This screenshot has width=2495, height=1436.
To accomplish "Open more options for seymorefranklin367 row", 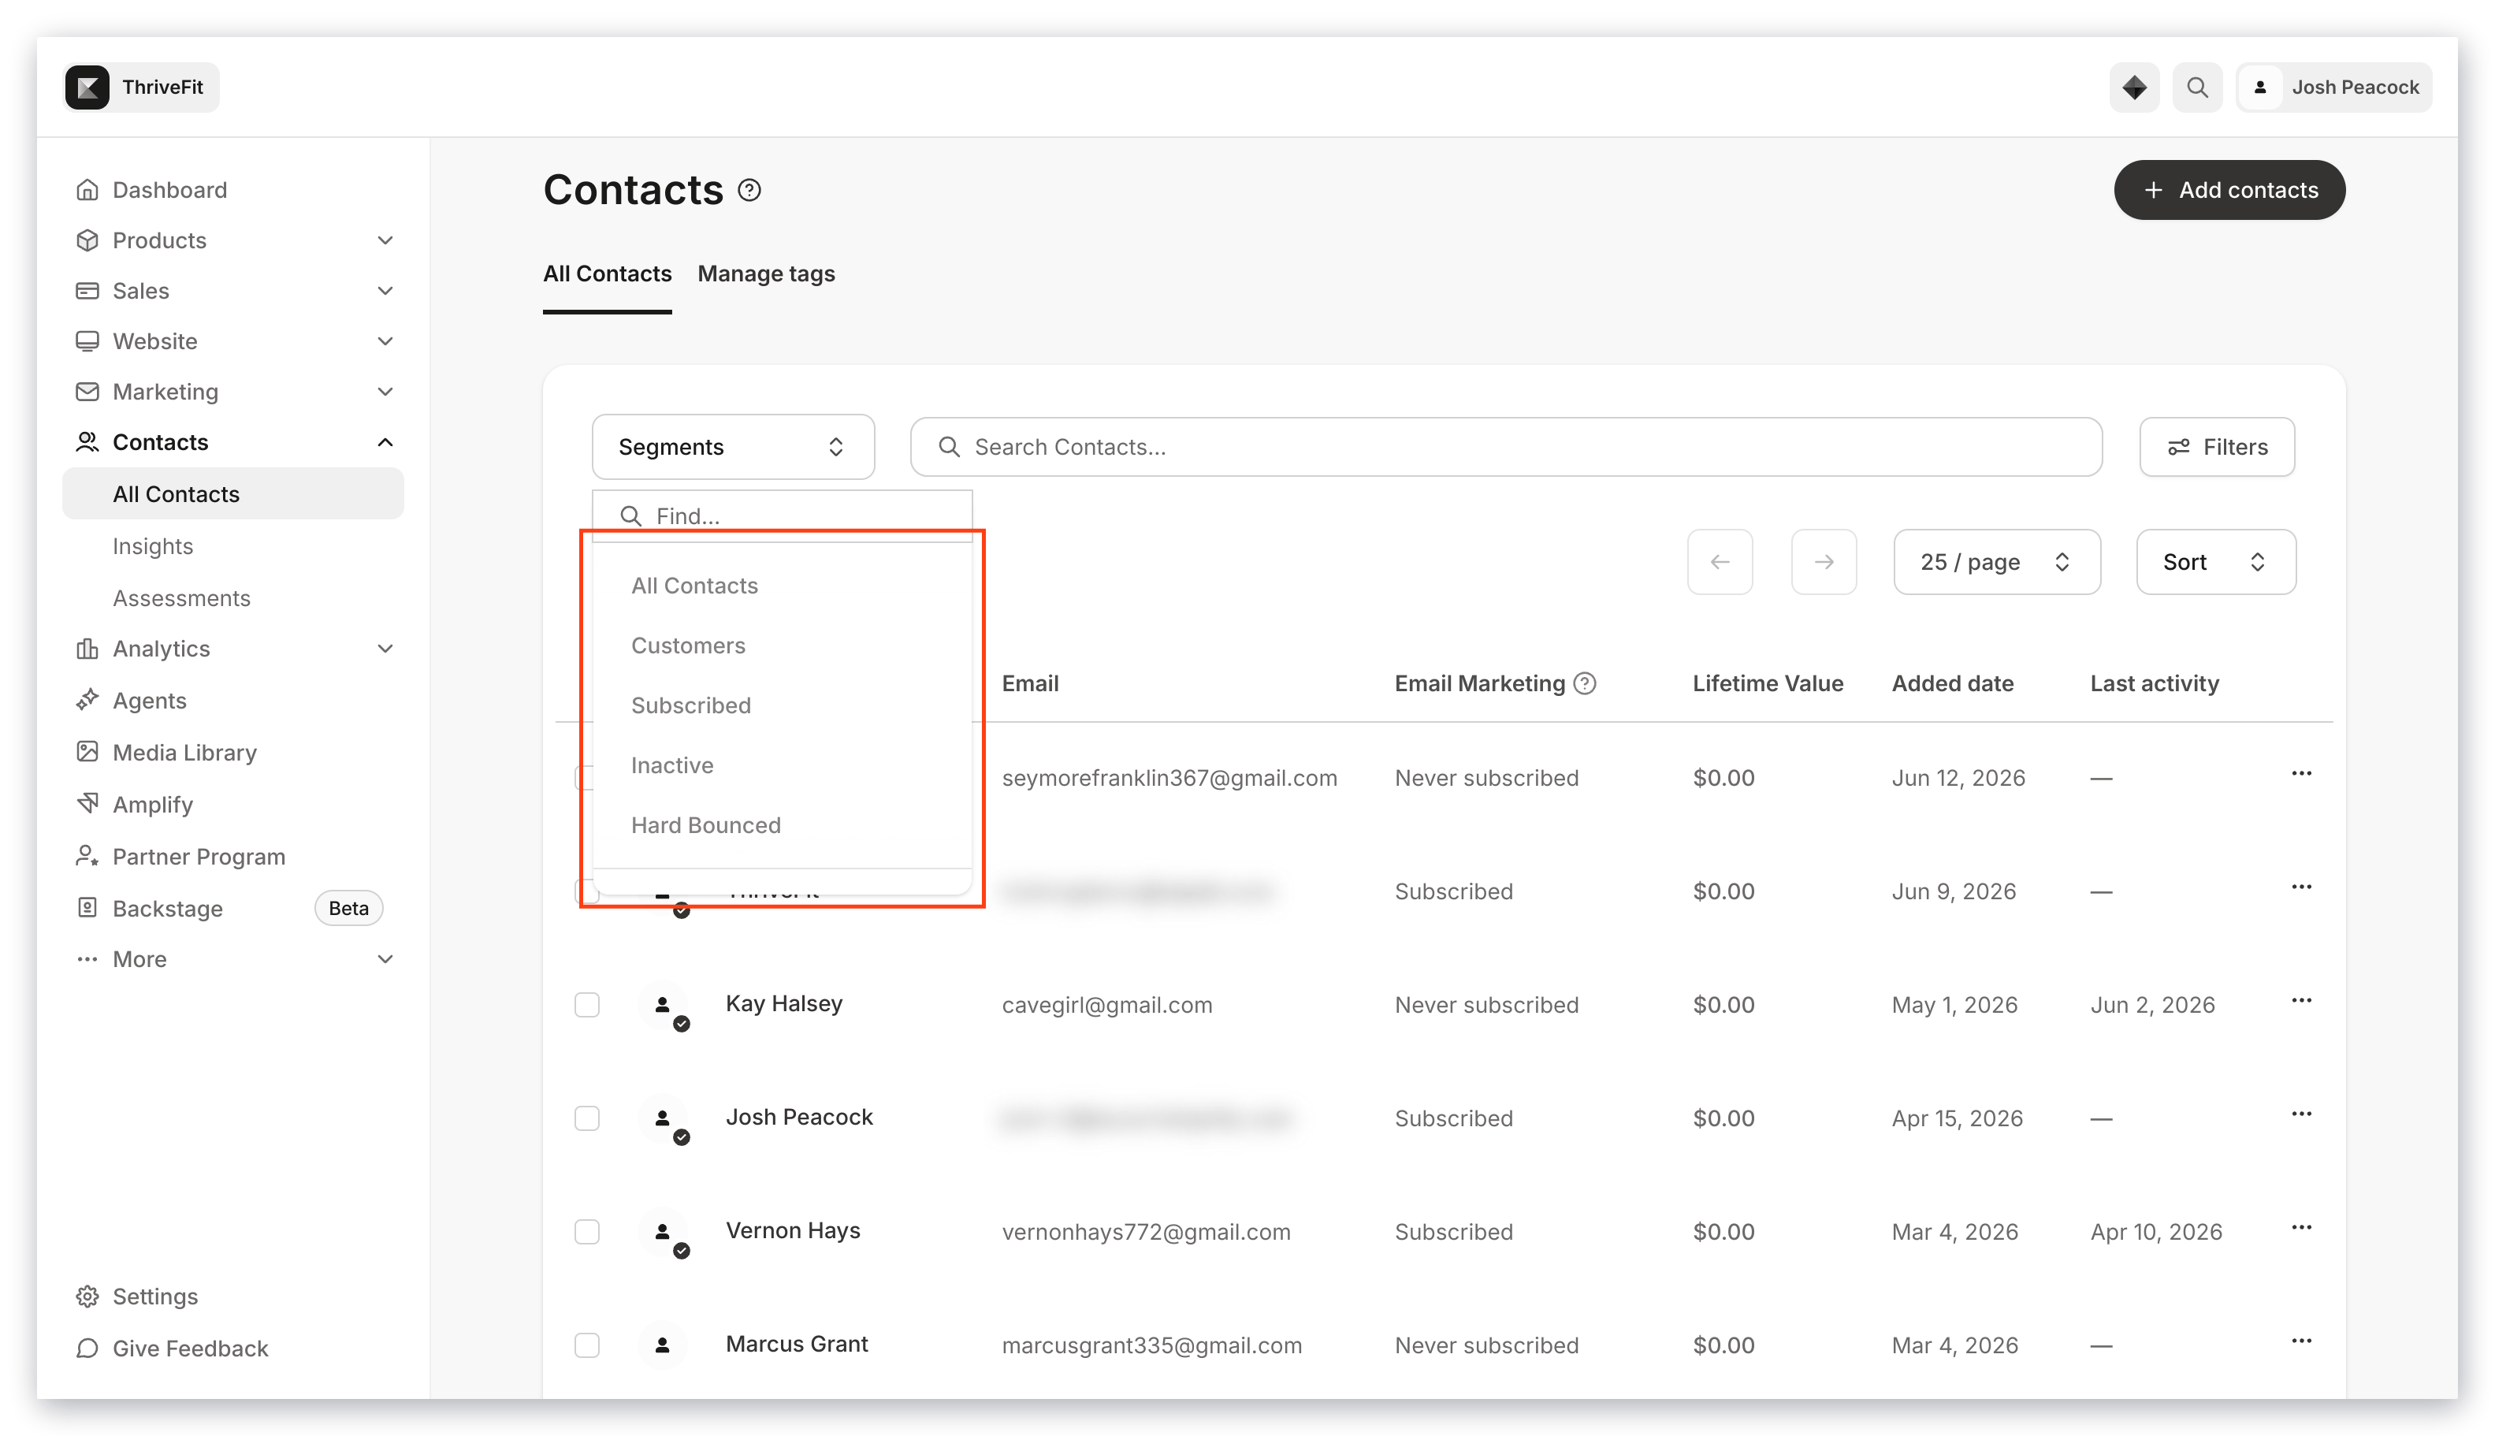I will point(2300,773).
